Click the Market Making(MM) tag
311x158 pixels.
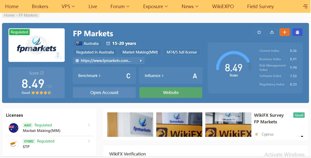click(x=140, y=52)
